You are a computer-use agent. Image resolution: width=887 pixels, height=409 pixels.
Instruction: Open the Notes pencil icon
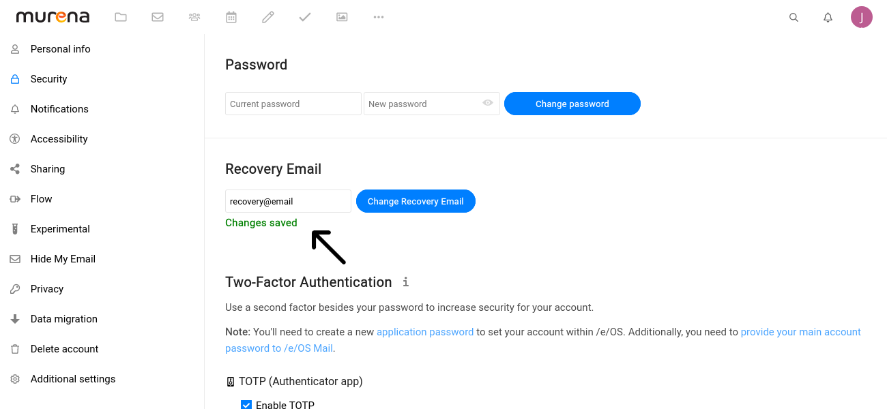(268, 17)
